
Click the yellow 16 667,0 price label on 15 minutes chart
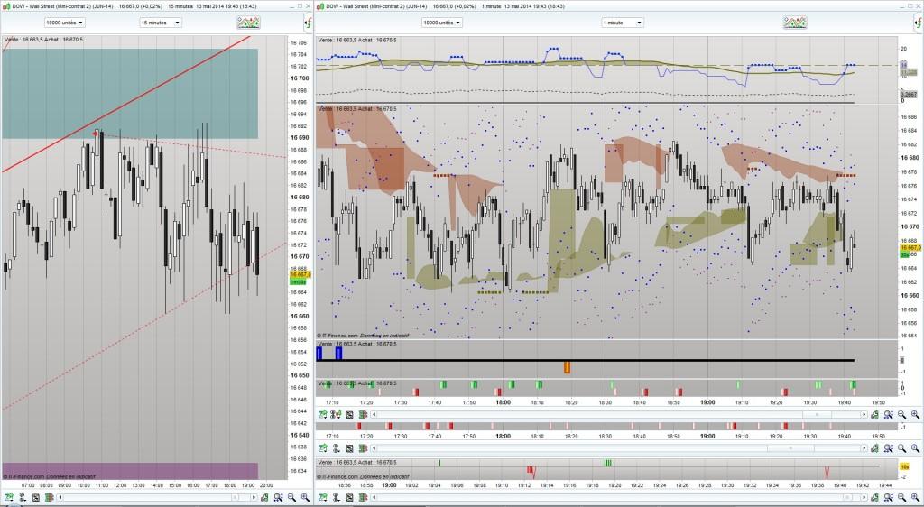tap(300, 274)
